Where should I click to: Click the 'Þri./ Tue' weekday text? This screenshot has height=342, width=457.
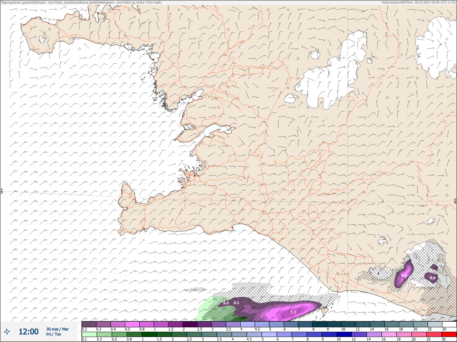tap(54, 334)
